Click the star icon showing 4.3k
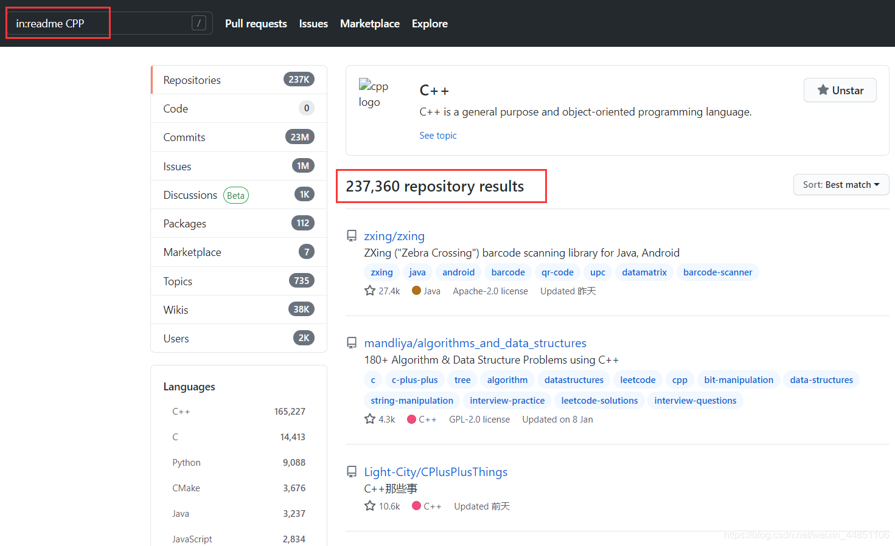This screenshot has width=895, height=546. [370, 419]
